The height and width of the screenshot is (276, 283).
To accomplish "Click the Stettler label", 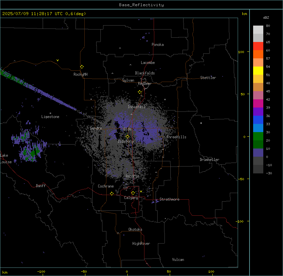I will coord(208,78).
